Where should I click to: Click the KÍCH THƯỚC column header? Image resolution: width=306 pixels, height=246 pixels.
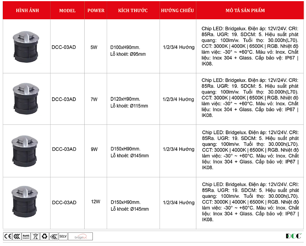[x=133, y=11]
